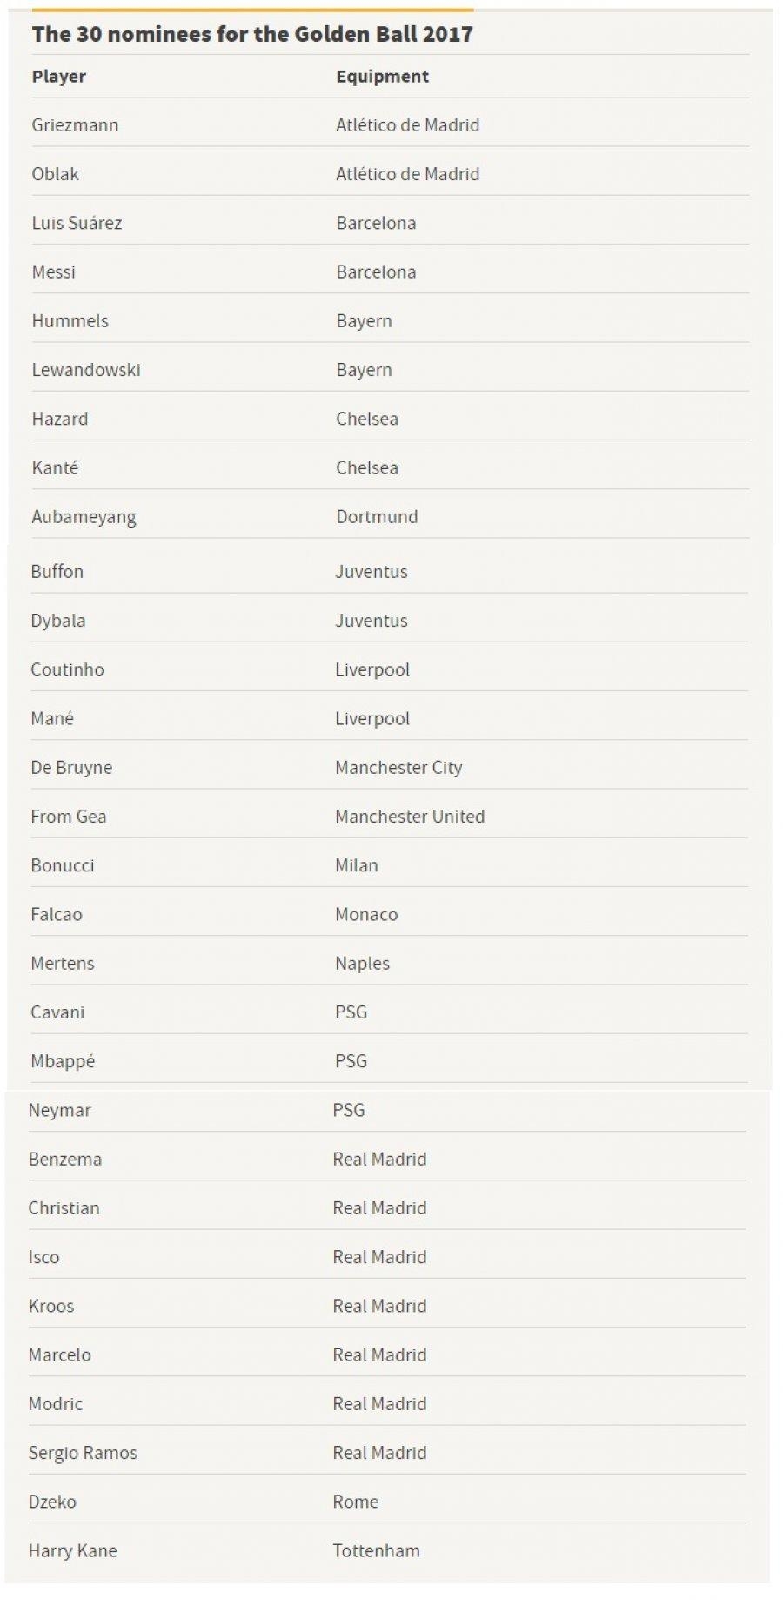Click the Equipment column header
Screen dimensions: 783x1600
click(382, 77)
